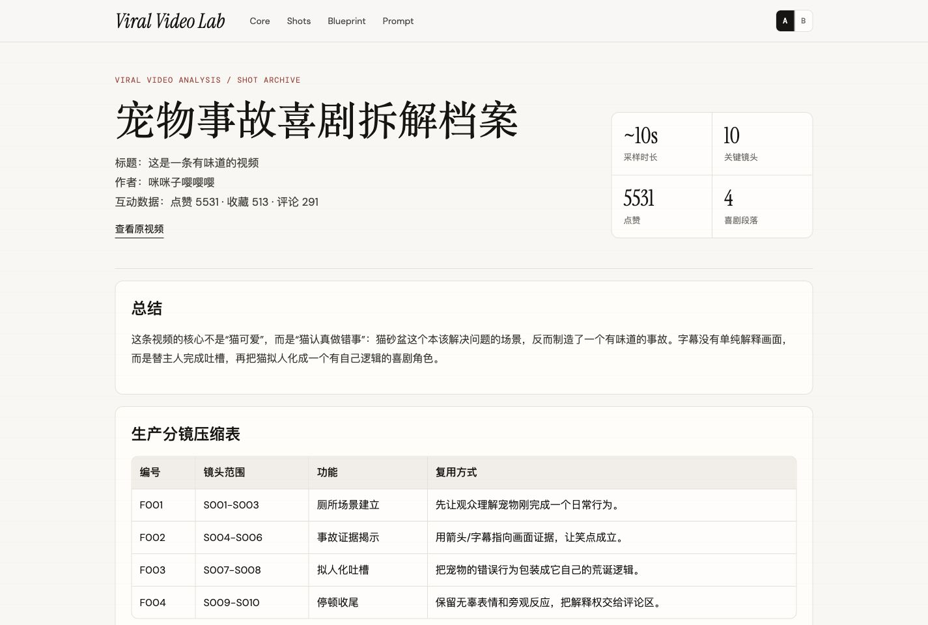Switch to variant A toggle
The width and height of the screenshot is (928, 625).
coord(785,21)
